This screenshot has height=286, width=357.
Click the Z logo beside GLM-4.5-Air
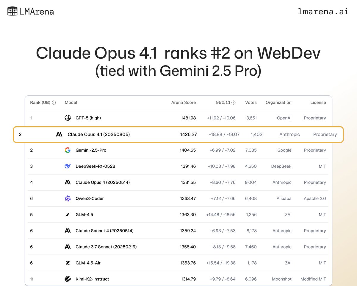(x=68, y=263)
